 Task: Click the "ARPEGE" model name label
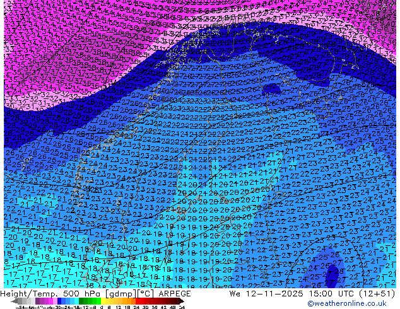coord(175,294)
